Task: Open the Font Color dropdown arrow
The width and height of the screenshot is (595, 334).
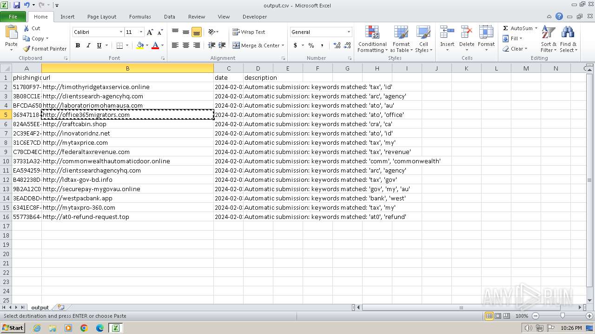Action: tap(162, 45)
